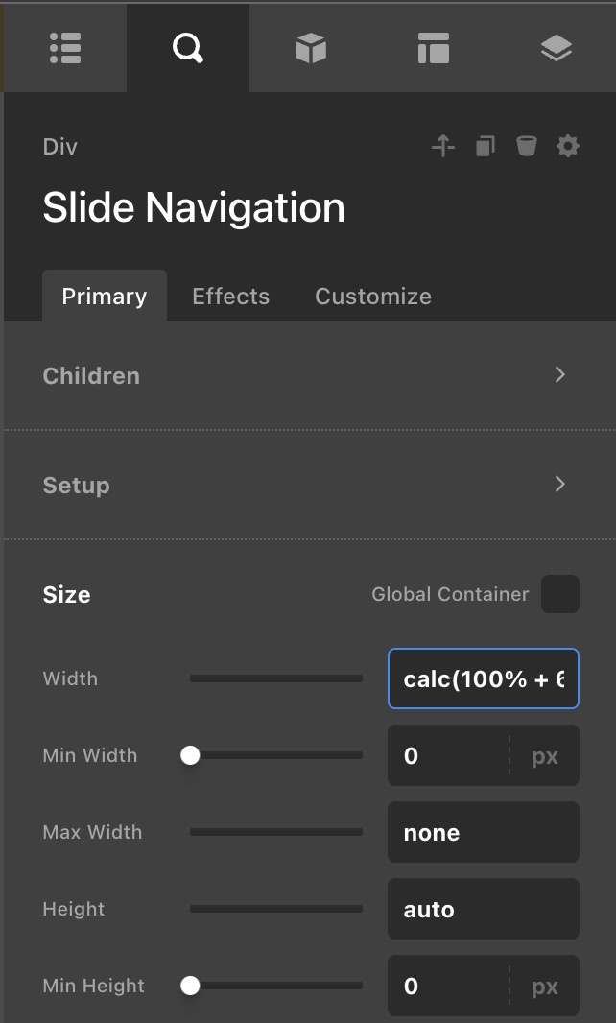Open element settings gear icon
The image size is (616, 1023).
568,147
